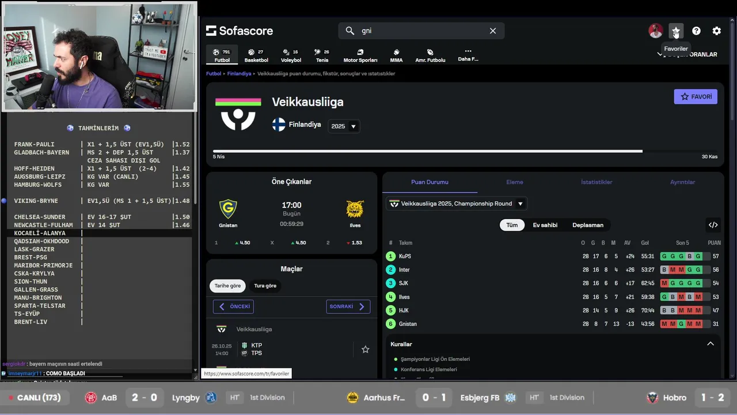Open Favoriler star icon in header
Image resolution: width=737 pixels, height=415 pixels.
(676, 31)
